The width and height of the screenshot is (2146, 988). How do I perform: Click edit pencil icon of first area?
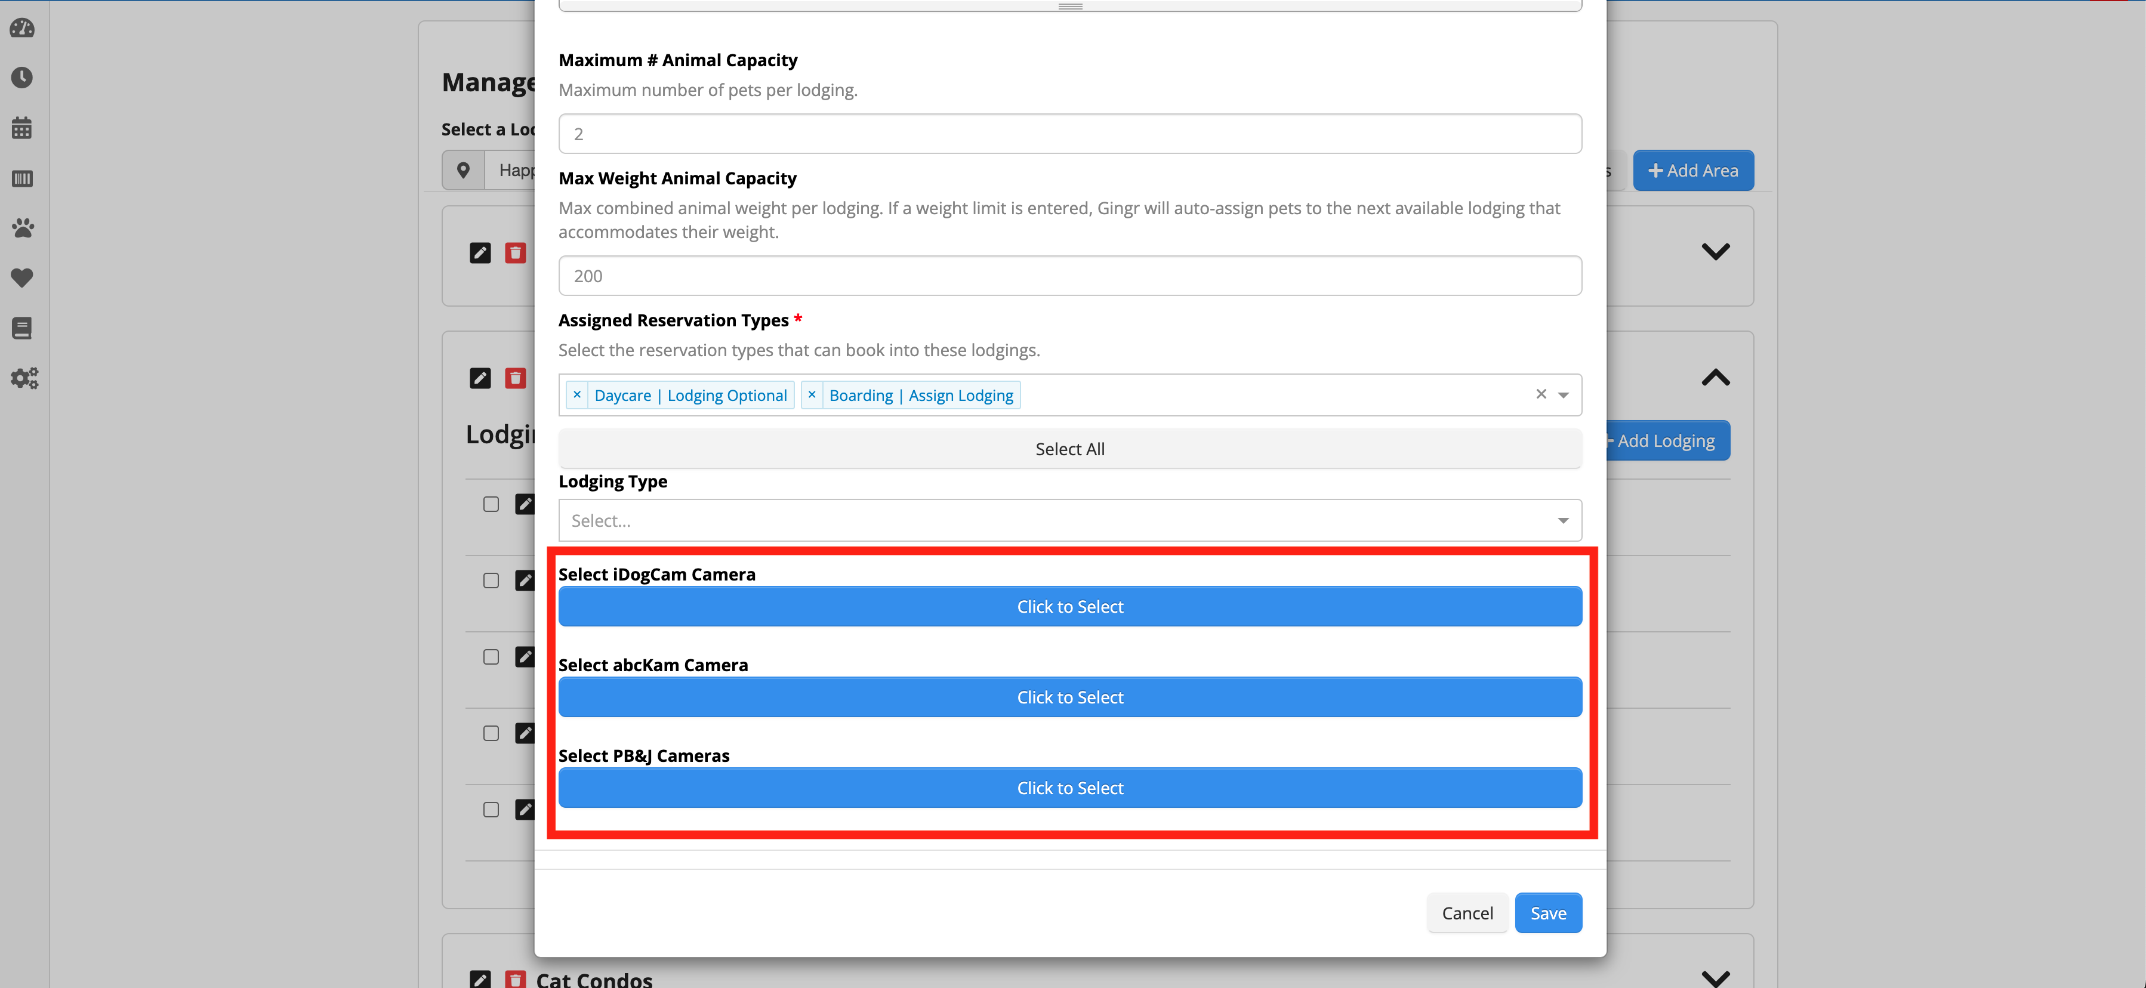480,253
